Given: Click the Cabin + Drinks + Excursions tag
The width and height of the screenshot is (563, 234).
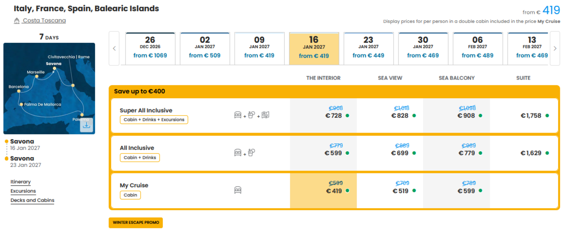Looking at the screenshot, I should tap(154, 120).
